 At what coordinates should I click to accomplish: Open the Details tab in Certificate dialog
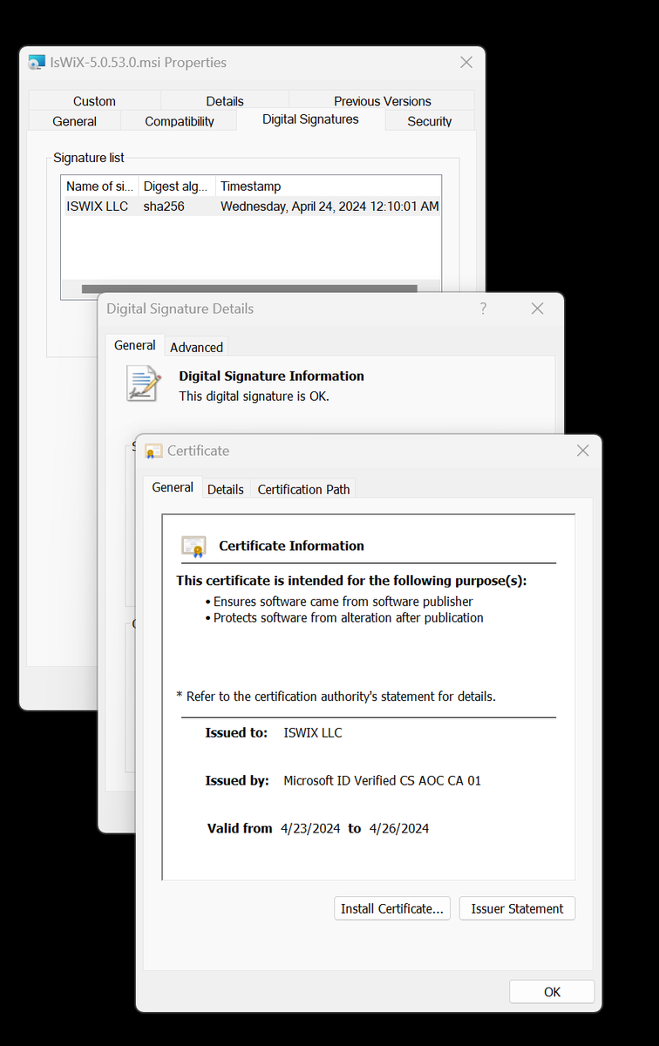point(226,489)
